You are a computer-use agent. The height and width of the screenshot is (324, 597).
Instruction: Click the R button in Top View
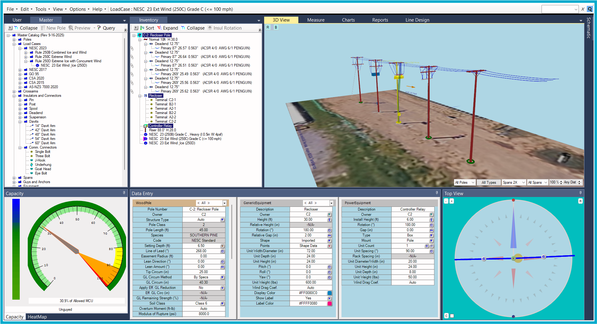[580, 201]
